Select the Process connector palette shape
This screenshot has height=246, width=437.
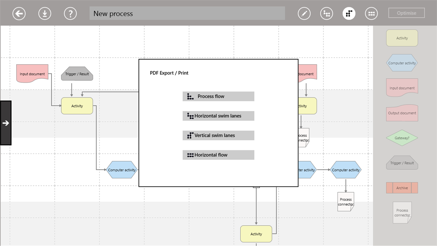[402, 213]
